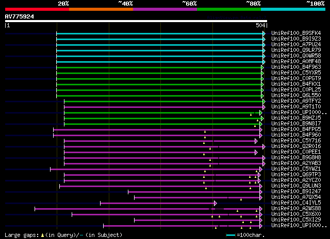Select the cyan Q9LR79 alignment bar

(159, 50)
